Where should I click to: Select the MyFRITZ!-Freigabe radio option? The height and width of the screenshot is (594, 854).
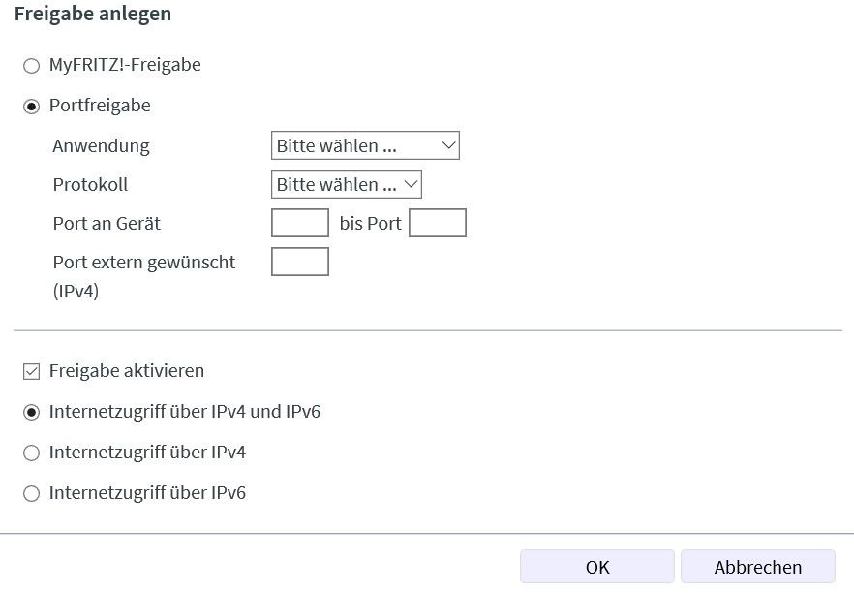31,66
